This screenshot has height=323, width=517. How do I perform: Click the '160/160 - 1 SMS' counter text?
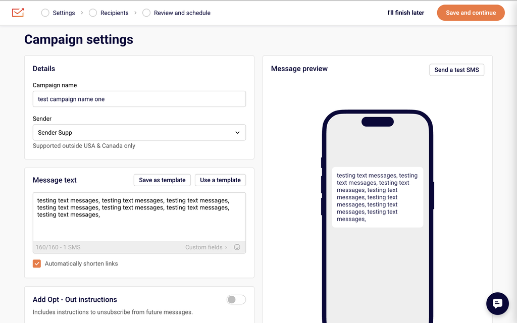point(58,247)
